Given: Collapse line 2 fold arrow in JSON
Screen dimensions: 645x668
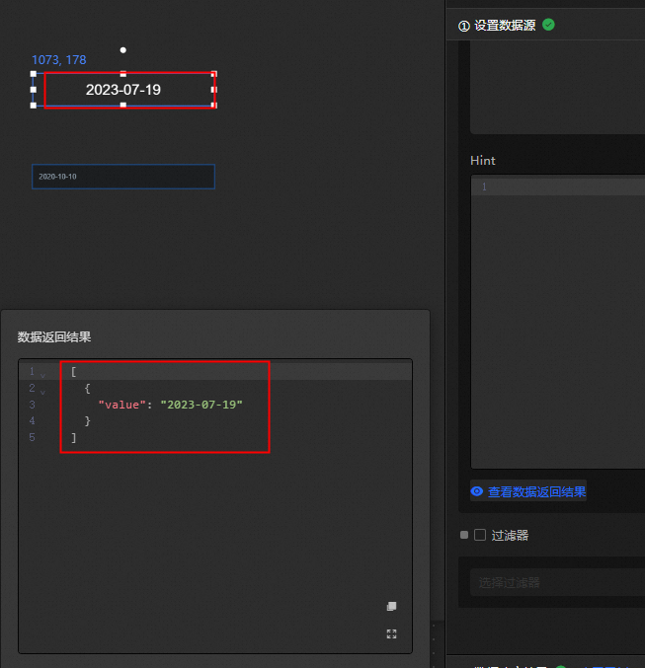Looking at the screenshot, I should point(42,392).
